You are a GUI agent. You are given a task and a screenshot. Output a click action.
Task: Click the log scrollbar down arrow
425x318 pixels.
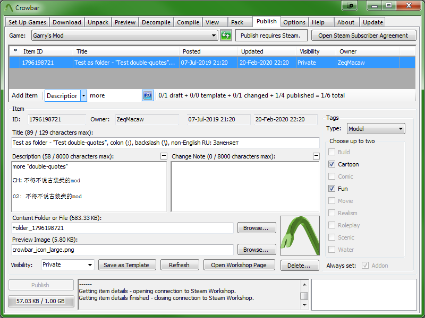[304, 305]
